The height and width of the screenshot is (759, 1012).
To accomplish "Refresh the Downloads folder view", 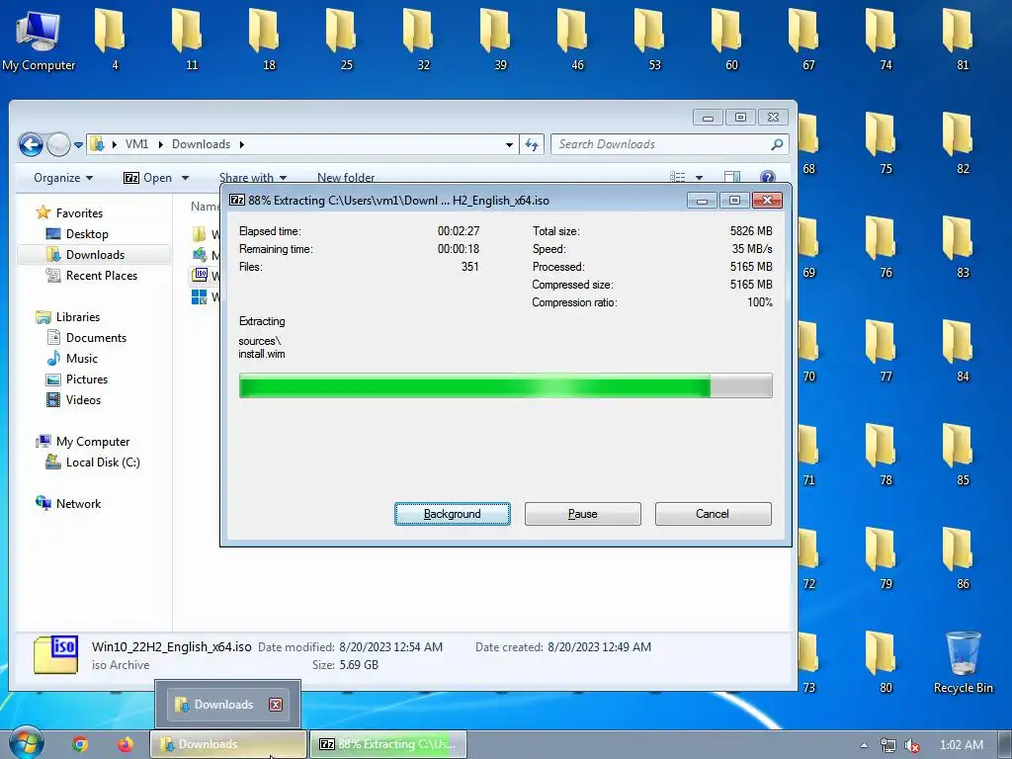I will 532,144.
